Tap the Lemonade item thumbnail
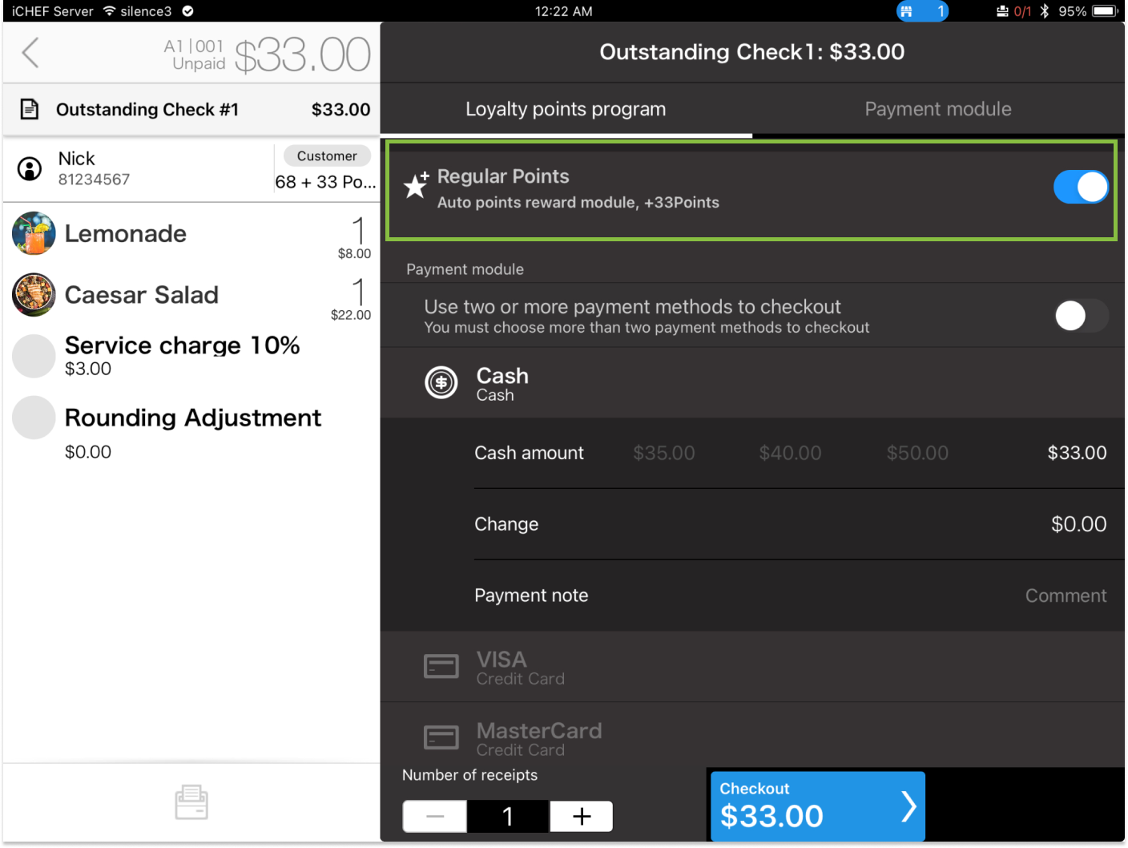The width and height of the screenshot is (1128, 848). (x=34, y=233)
